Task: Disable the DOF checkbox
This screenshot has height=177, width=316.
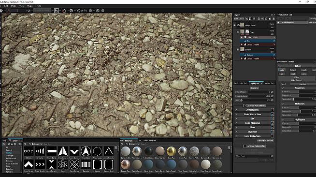Action: point(272,118)
